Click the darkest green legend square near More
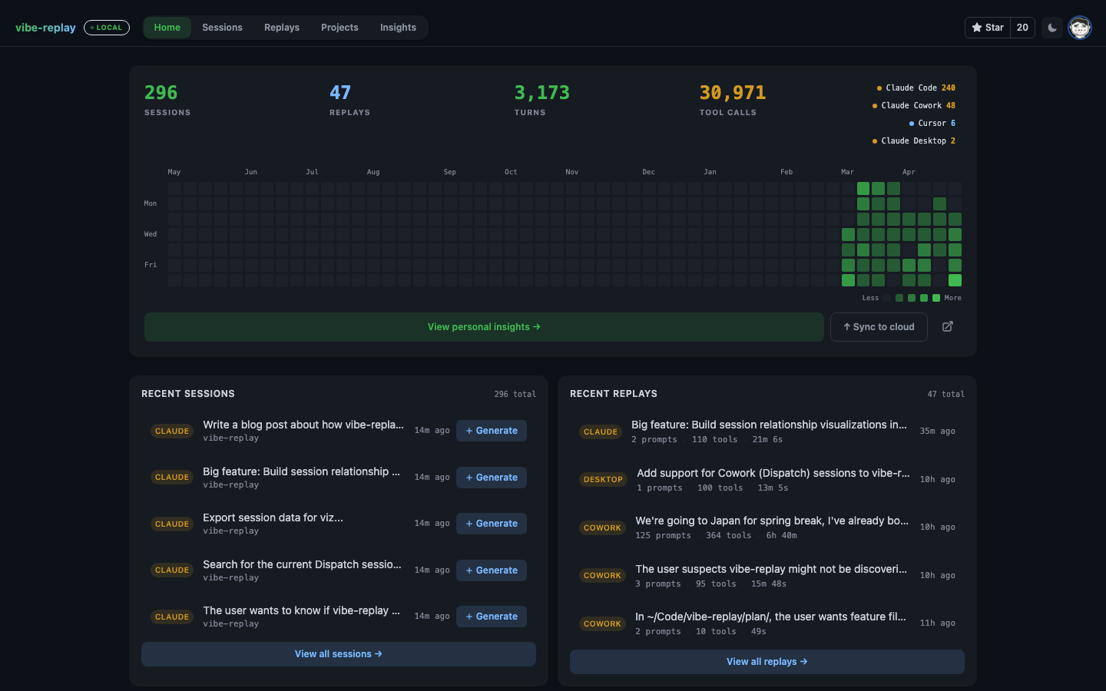 click(x=936, y=298)
